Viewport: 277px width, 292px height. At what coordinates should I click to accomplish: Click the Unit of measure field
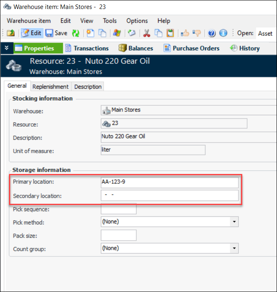tap(153, 150)
